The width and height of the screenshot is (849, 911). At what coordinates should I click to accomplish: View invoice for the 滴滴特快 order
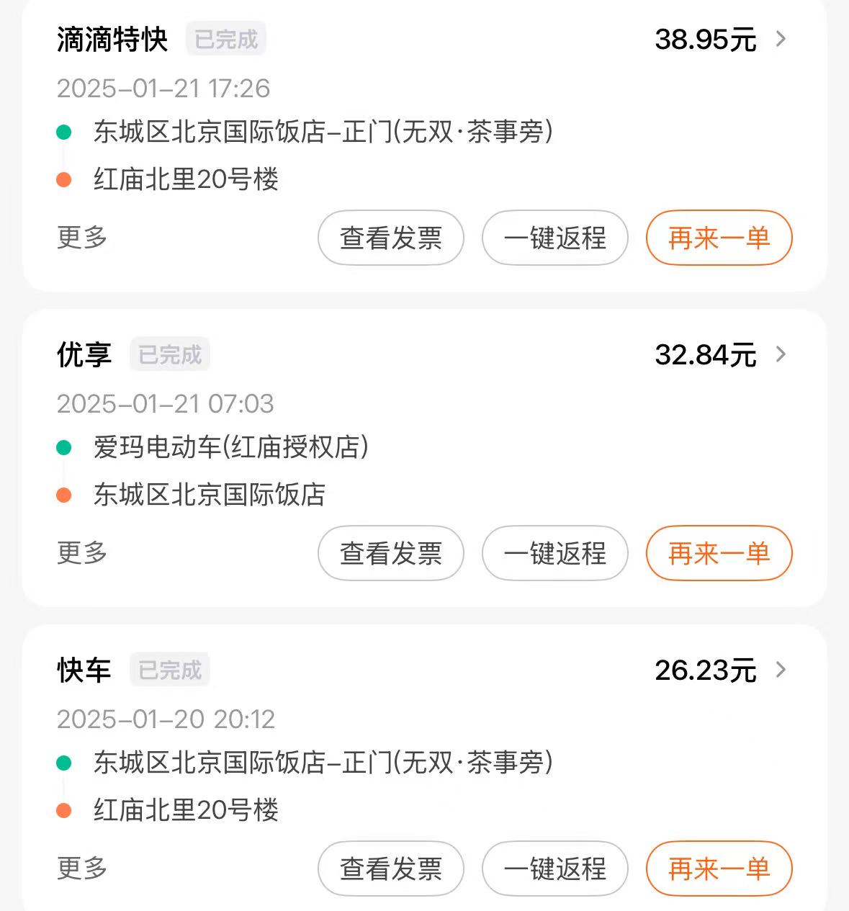click(391, 238)
